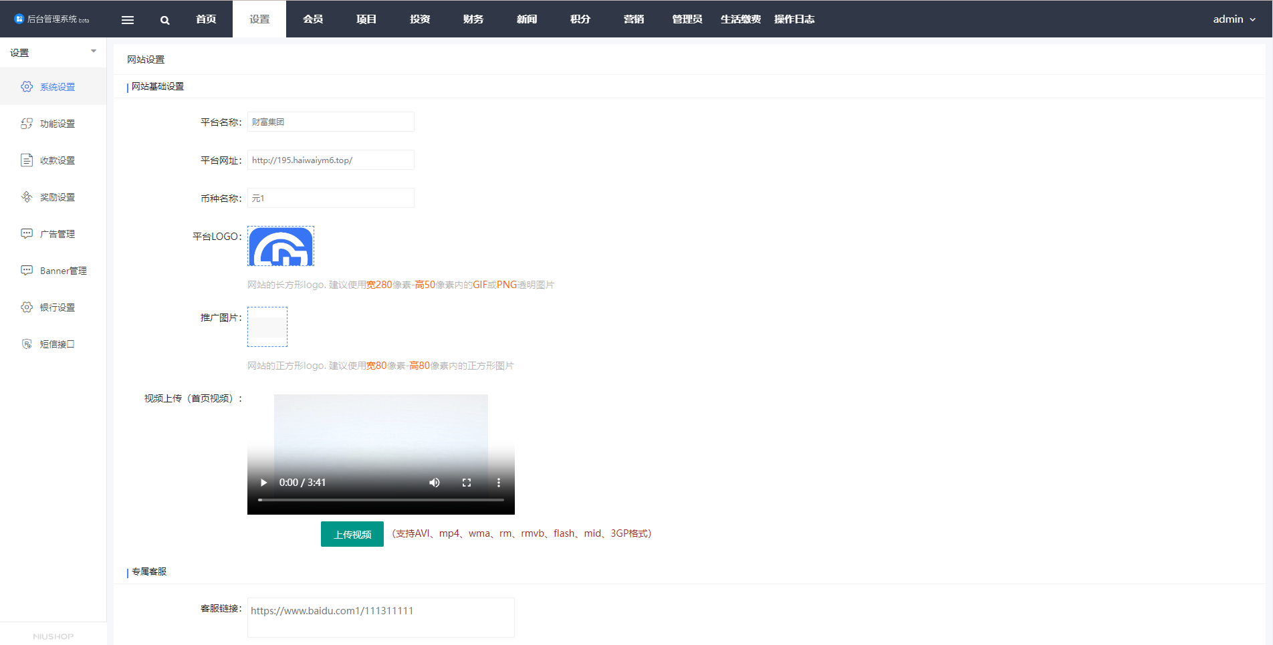Click the 平台名称 input field
The width and height of the screenshot is (1273, 645).
331,122
